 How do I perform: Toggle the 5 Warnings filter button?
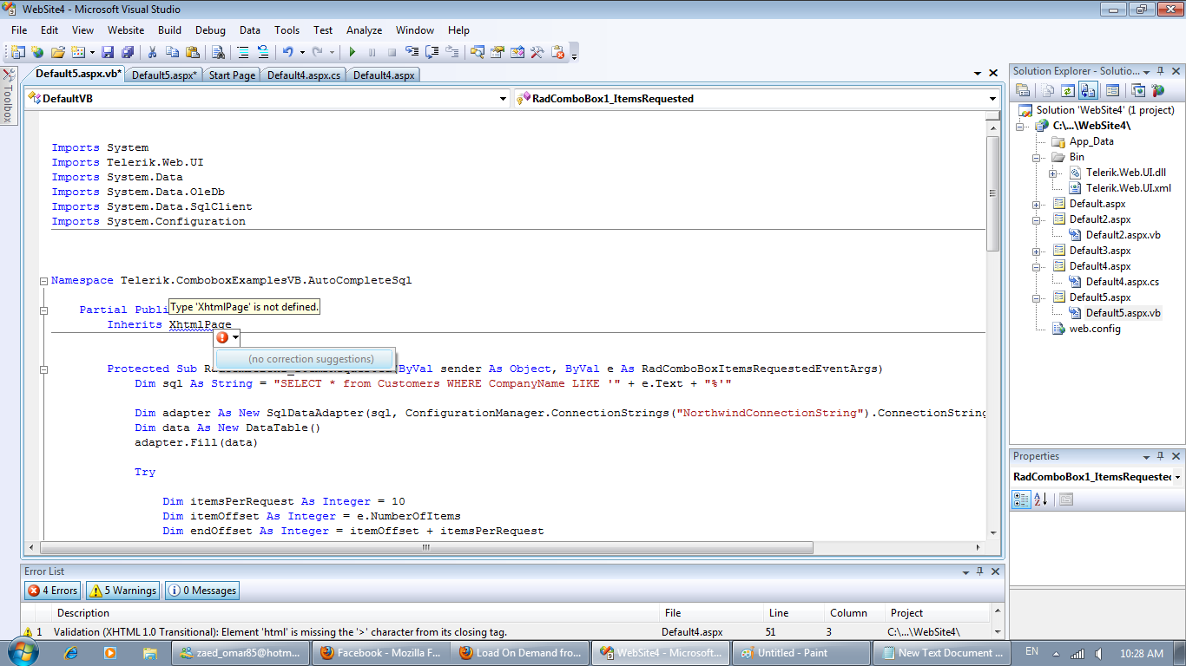point(123,591)
